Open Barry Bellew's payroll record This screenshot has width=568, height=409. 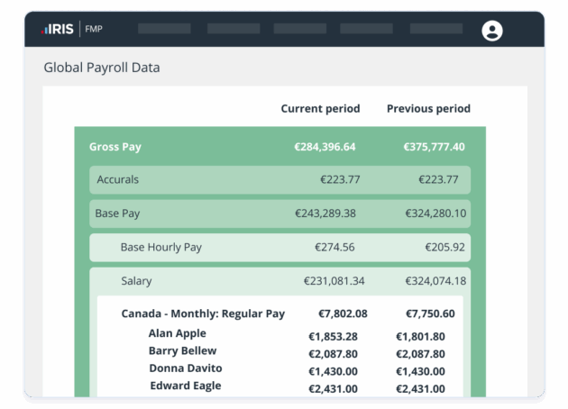coord(182,350)
